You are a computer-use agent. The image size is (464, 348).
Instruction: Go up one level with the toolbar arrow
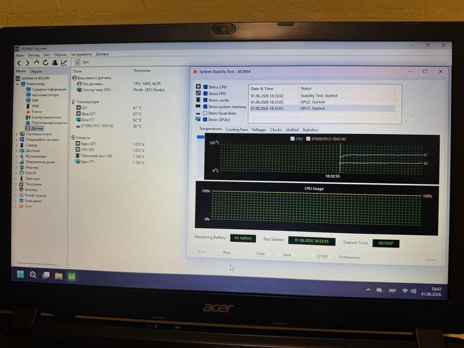pos(36,63)
